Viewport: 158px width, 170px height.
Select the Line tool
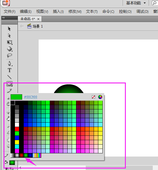[9, 77]
